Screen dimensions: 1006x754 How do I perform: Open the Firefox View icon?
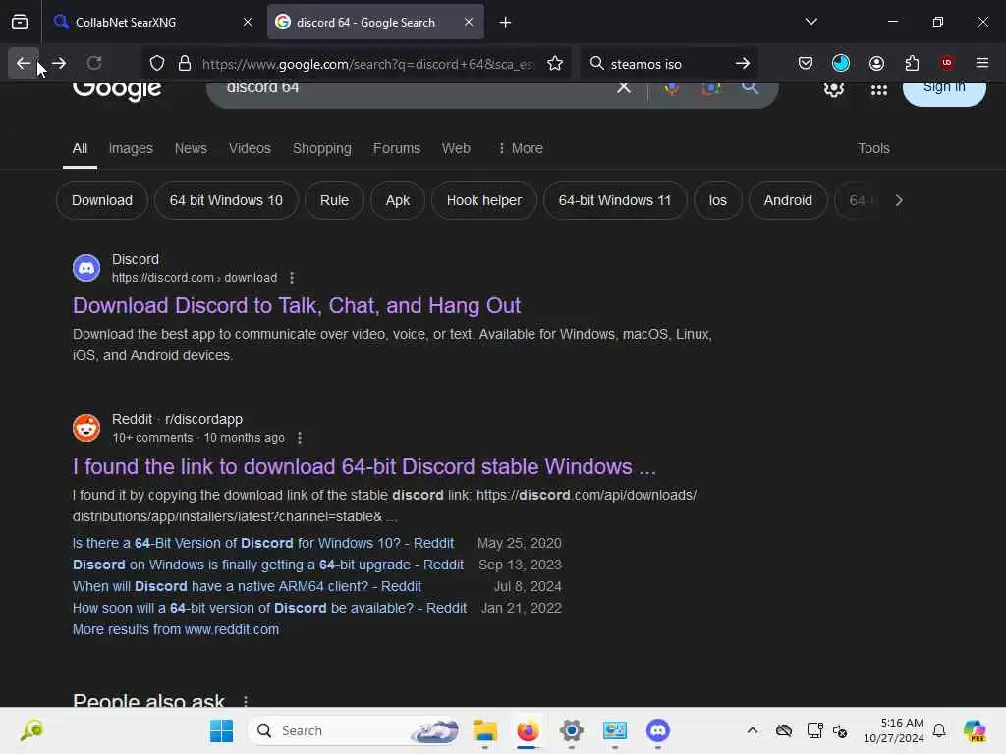click(20, 22)
